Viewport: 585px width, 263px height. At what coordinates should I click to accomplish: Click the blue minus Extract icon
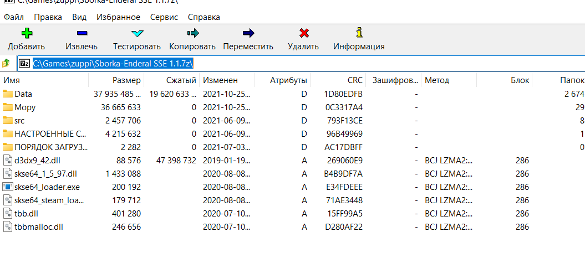coord(81,33)
